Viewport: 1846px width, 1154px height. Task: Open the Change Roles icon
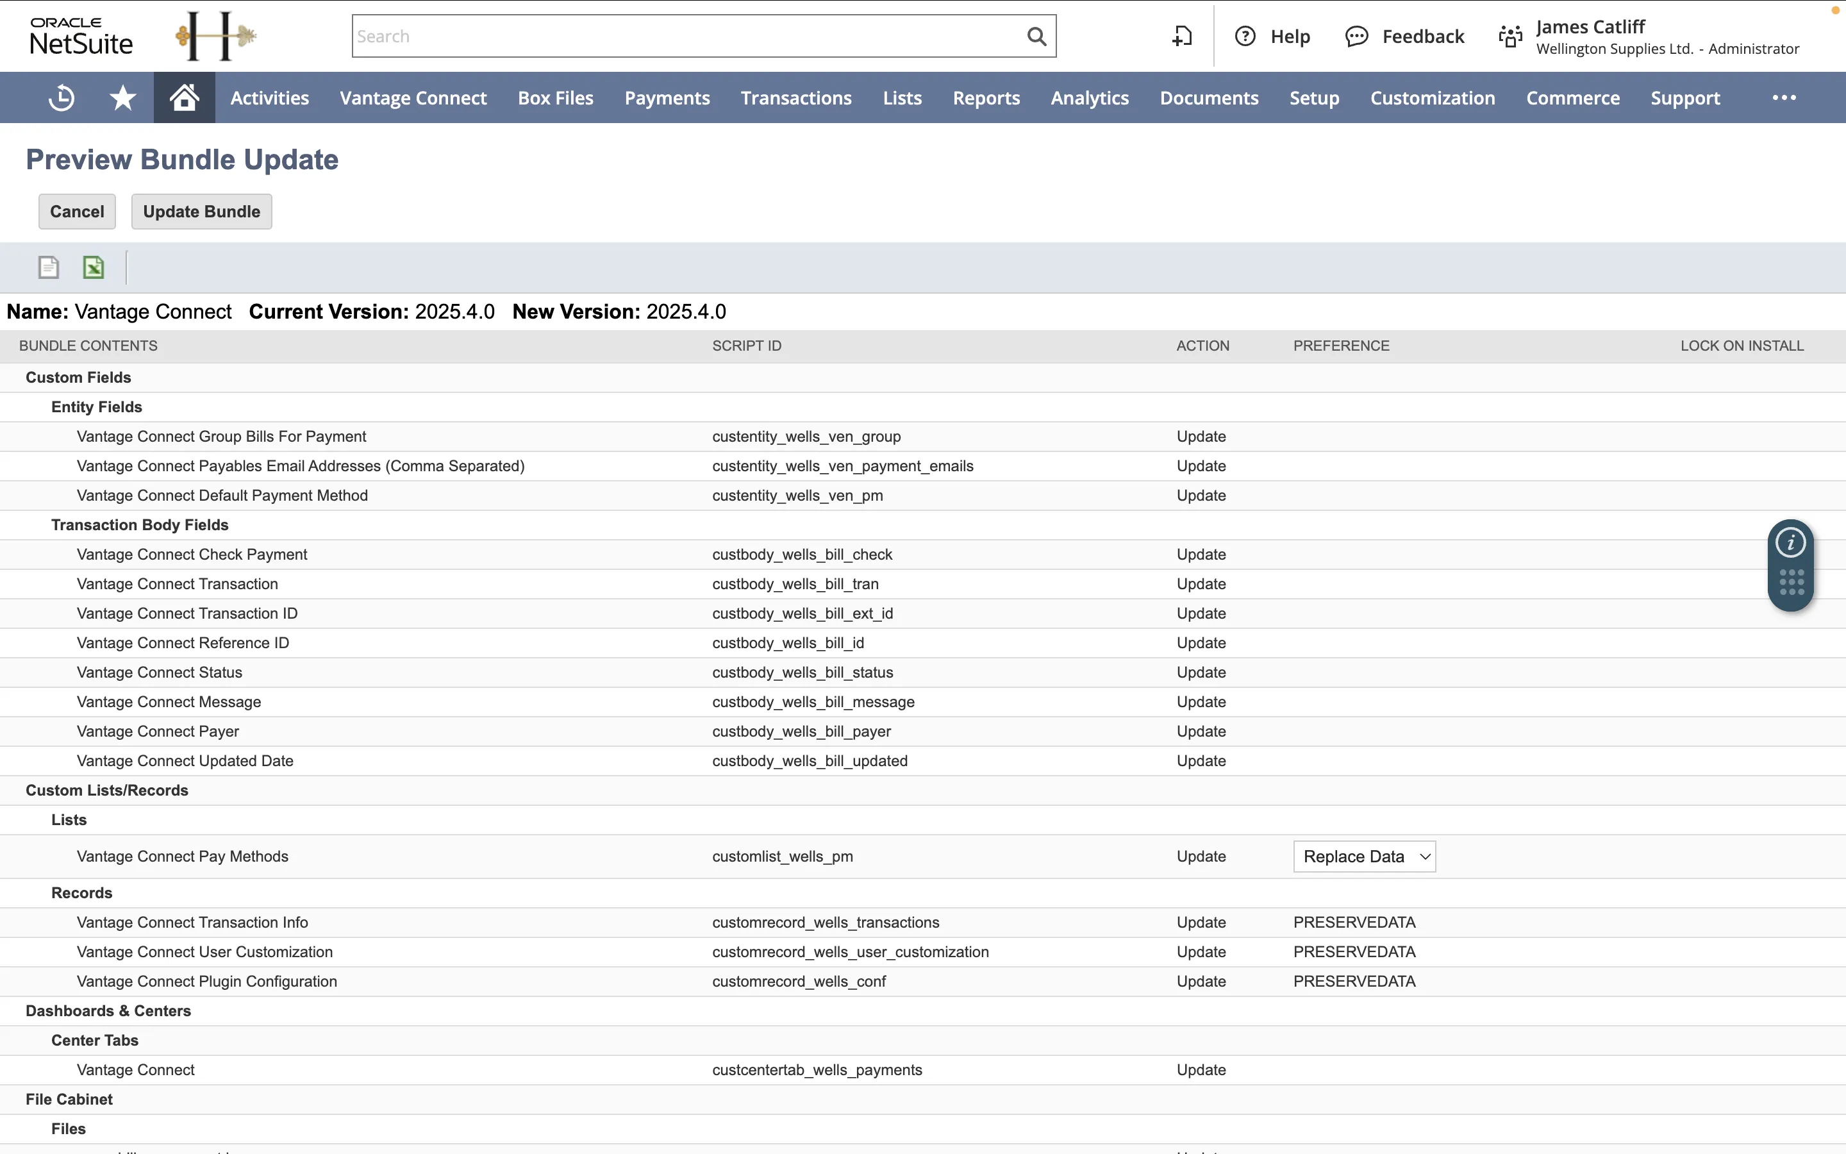pyautogui.click(x=1510, y=37)
